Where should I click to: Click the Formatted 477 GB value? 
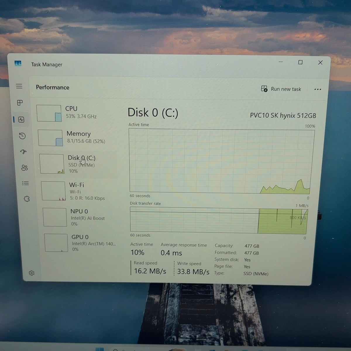click(x=252, y=253)
